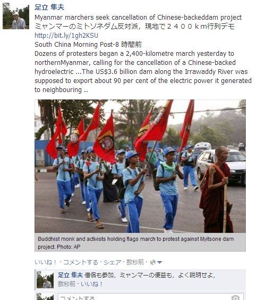The width and height of the screenshot is (257, 300).
Task: Follow the bit.ly/1gh2KSU link
Action: coord(66,36)
